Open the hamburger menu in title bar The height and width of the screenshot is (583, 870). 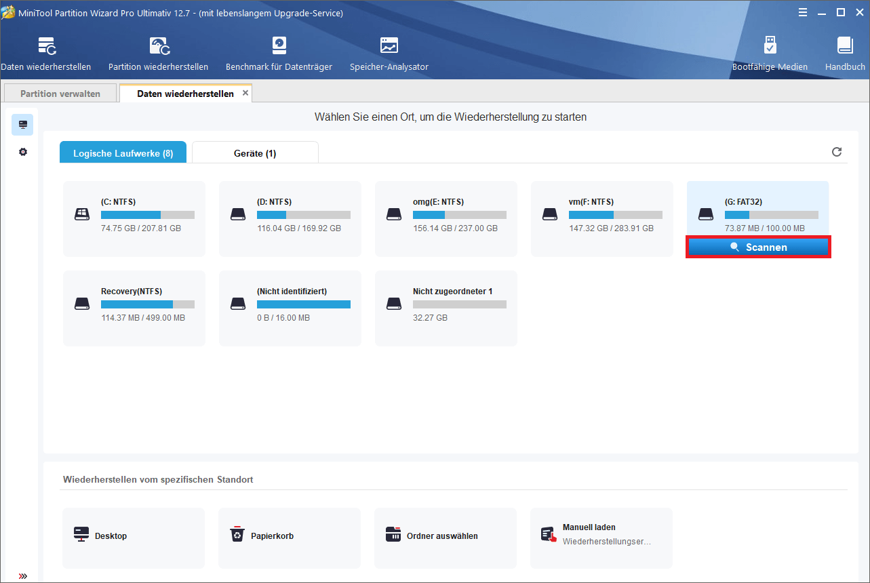[802, 12]
